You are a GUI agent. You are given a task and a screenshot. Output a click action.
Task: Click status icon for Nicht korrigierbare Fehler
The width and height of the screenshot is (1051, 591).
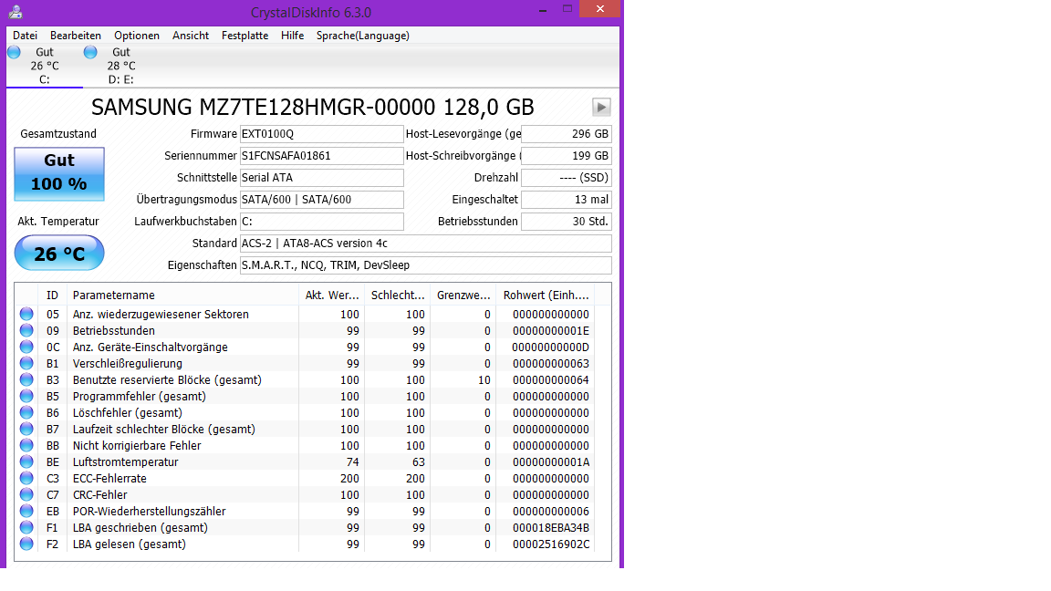click(x=26, y=445)
